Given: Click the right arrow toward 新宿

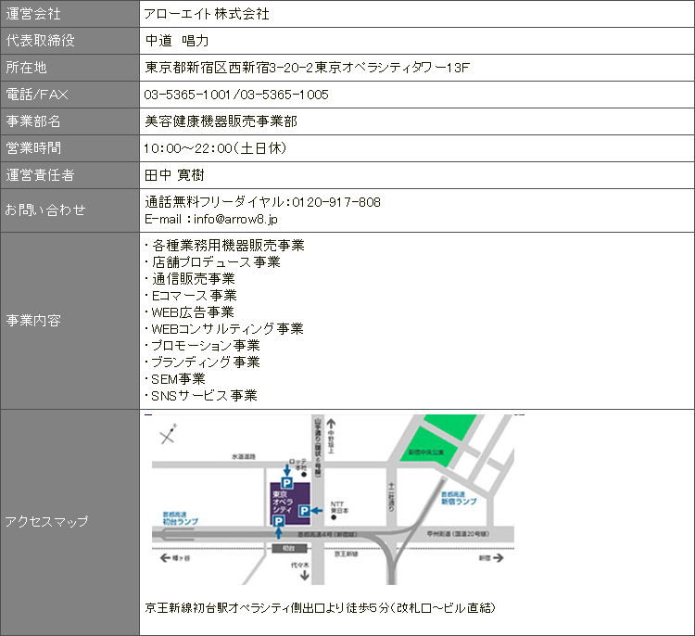Looking at the screenshot, I should click(499, 557).
